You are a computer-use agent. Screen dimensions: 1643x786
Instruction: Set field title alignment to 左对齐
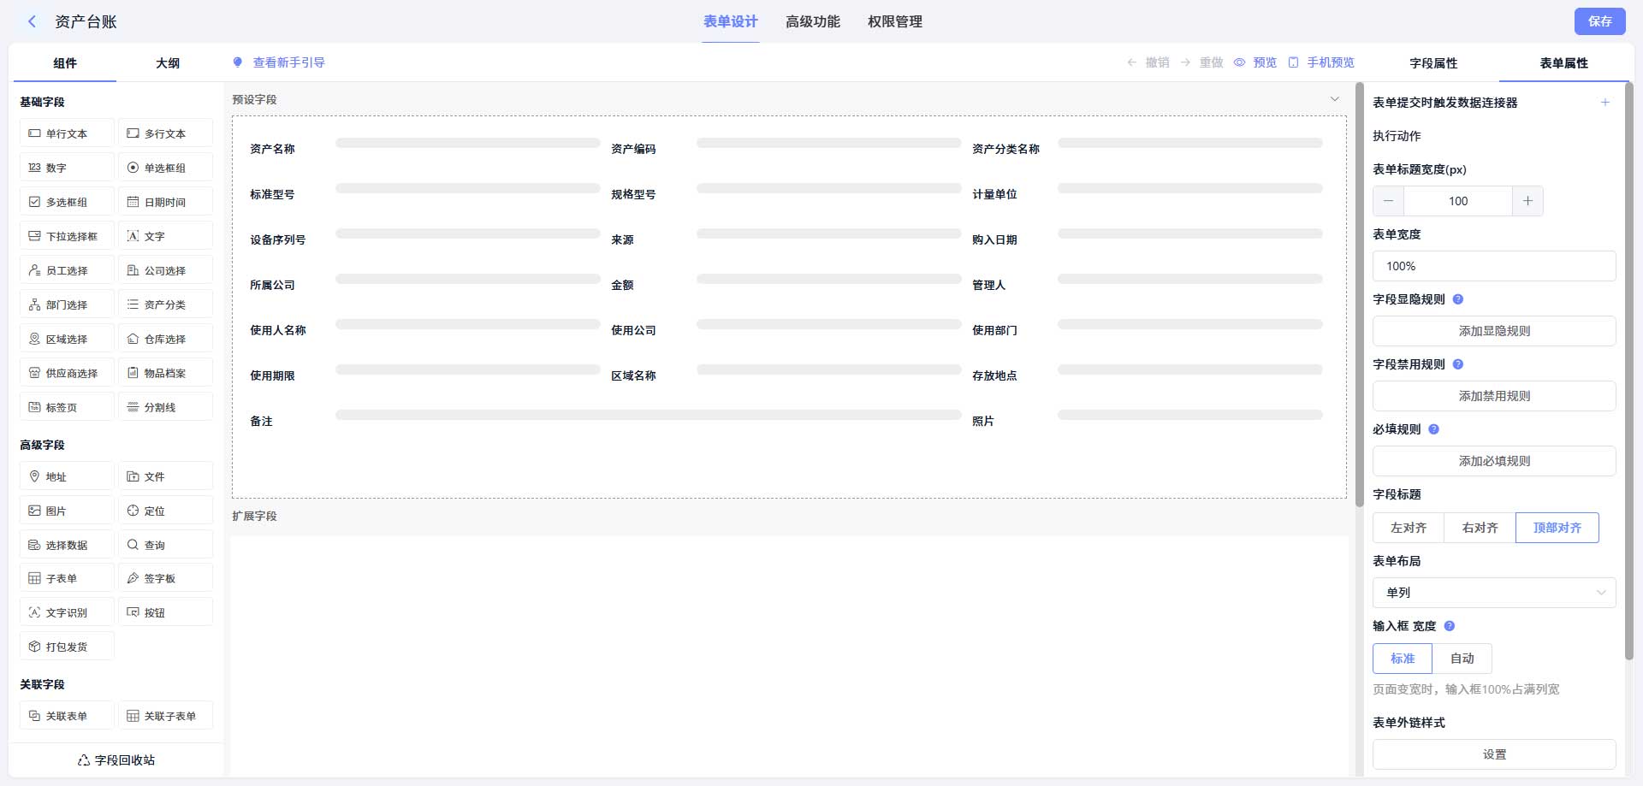[x=1408, y=528]
